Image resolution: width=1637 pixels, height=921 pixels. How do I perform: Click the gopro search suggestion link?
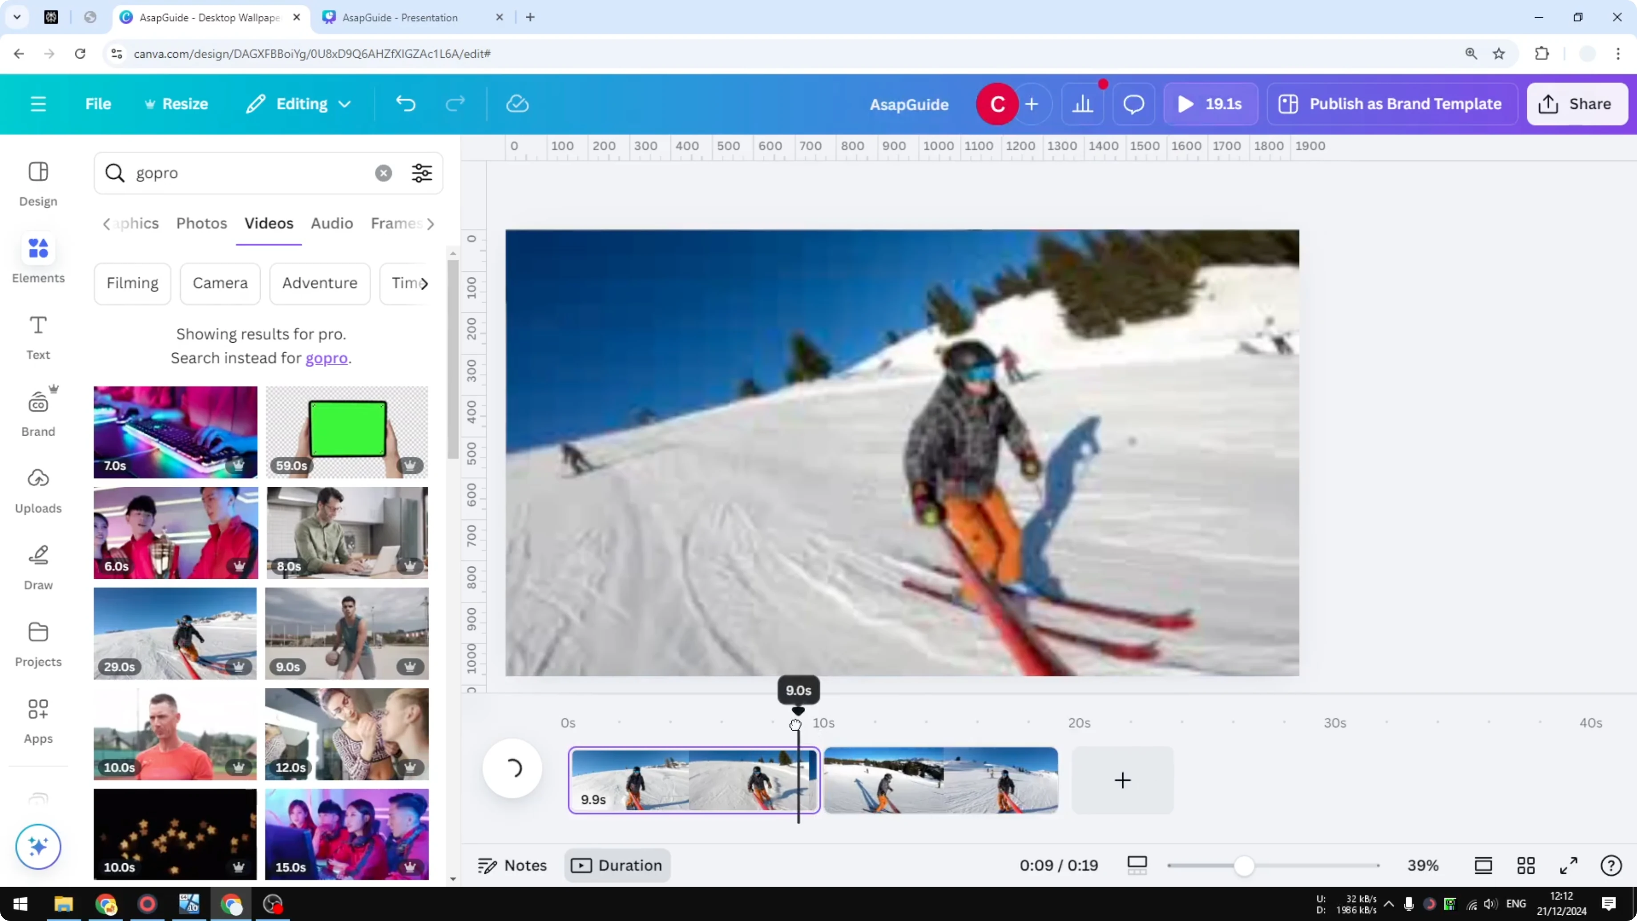pos(326,358)
